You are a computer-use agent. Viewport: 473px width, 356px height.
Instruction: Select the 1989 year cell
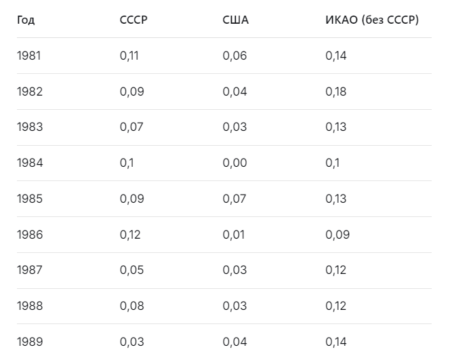pos(30,342)
